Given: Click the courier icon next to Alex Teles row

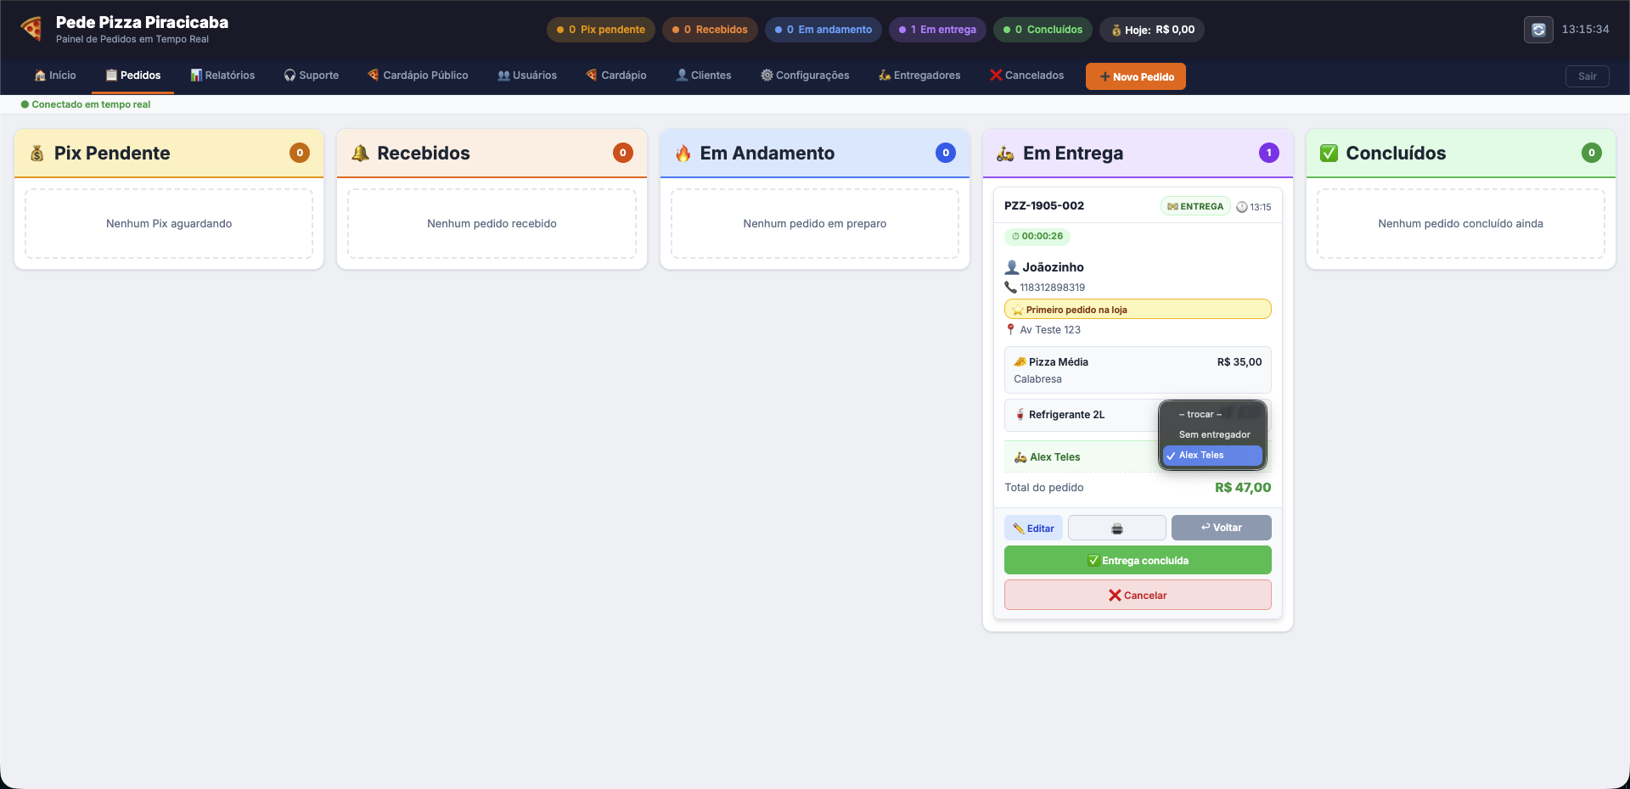Looking at the screenshot, I should (1020, 457).
